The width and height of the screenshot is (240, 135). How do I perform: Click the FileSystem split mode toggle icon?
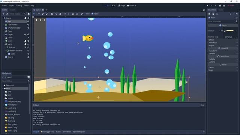tap(28, 77)
